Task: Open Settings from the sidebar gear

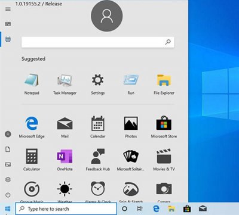Action: coord(8,180)
